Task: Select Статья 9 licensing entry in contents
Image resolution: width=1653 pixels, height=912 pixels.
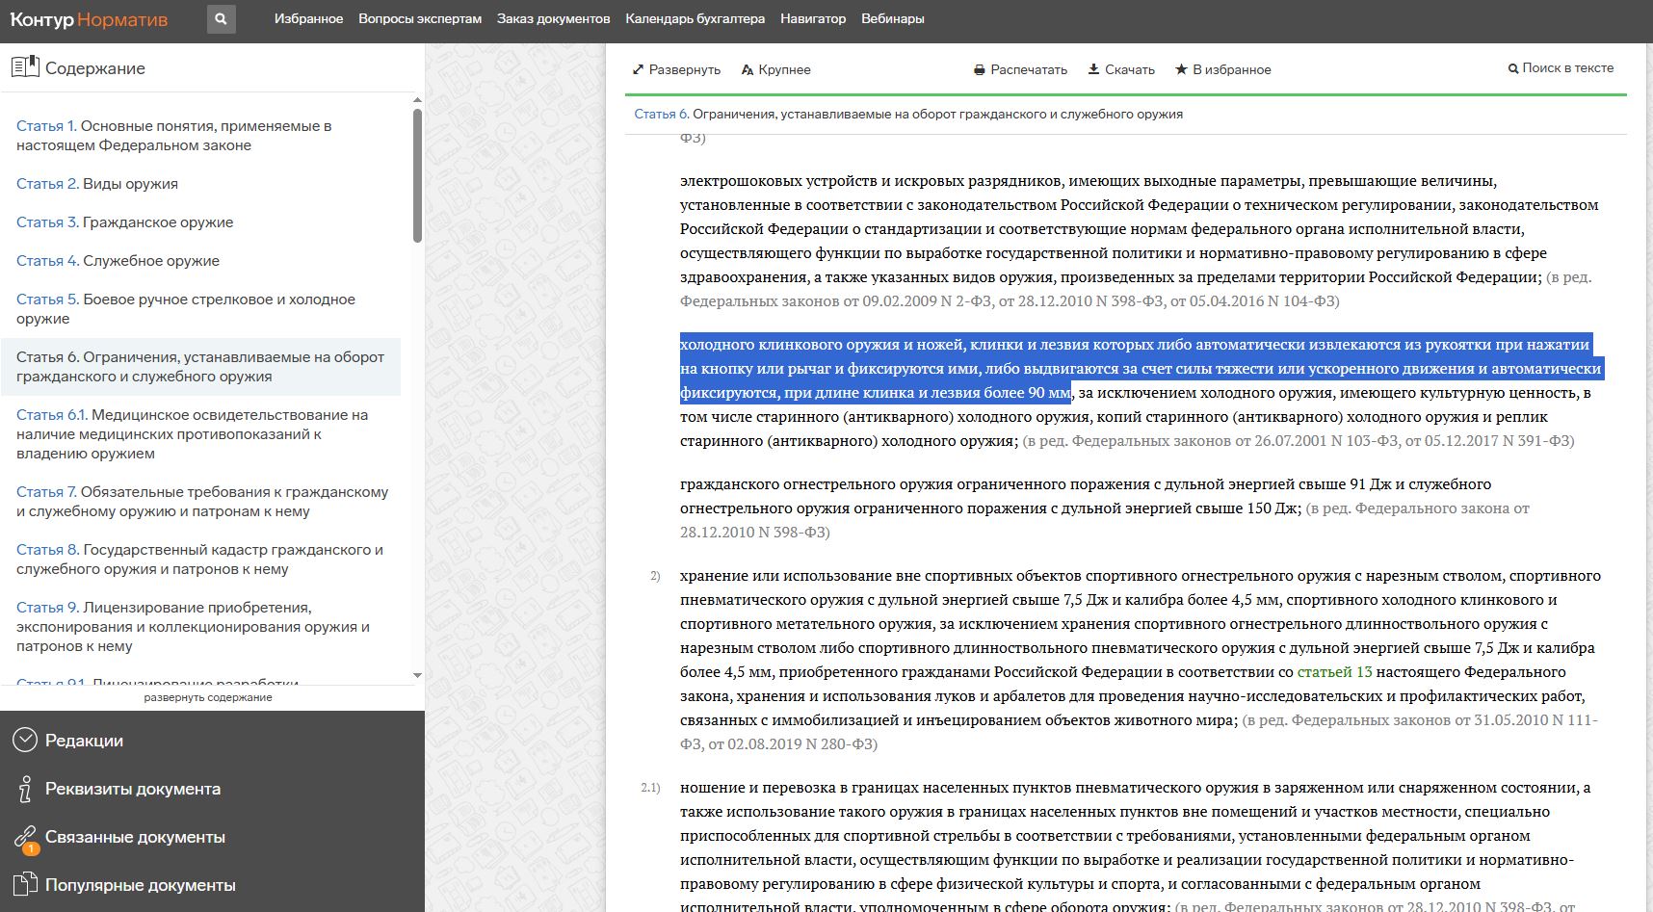Action: coord(193,627)
